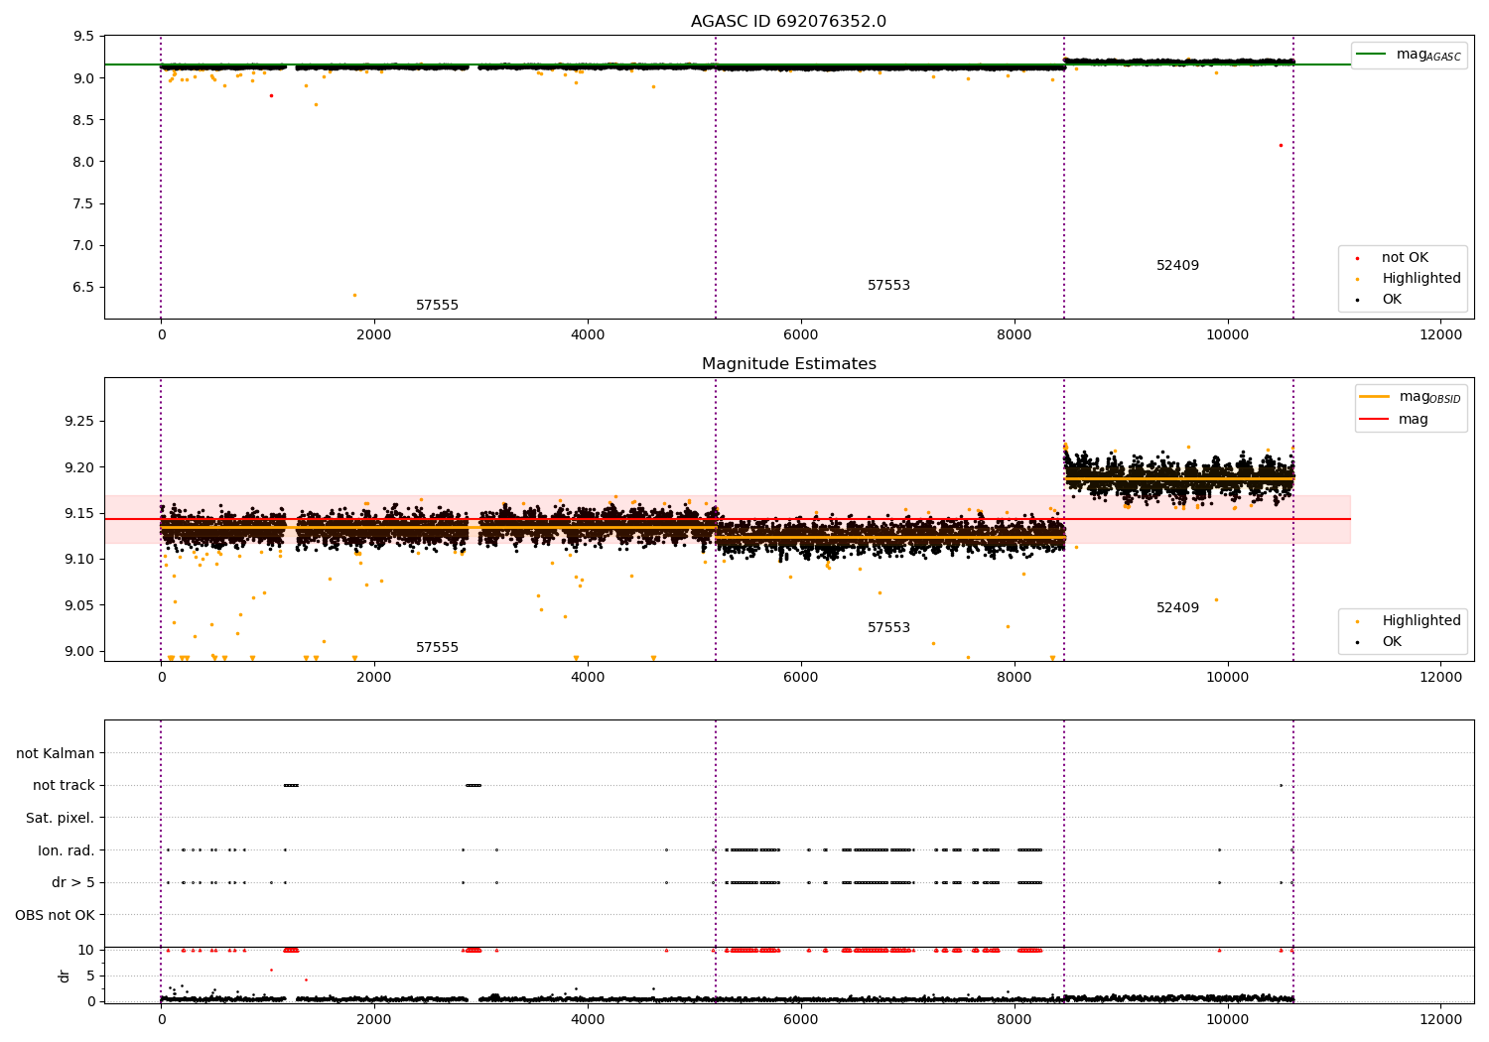1489x1042 pixels.
Task: Click the 12000 x-axis tick in bottom plot
Action: pos(1441,1019)
